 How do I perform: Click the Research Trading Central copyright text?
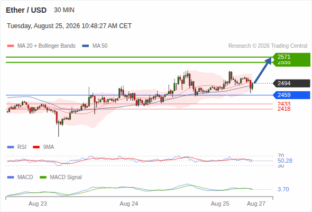click(268, 46)
